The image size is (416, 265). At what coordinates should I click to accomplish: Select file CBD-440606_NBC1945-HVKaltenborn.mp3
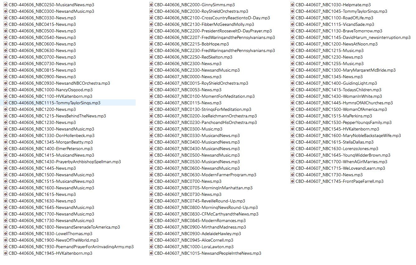pyautogui.click(x=50, y=253)
